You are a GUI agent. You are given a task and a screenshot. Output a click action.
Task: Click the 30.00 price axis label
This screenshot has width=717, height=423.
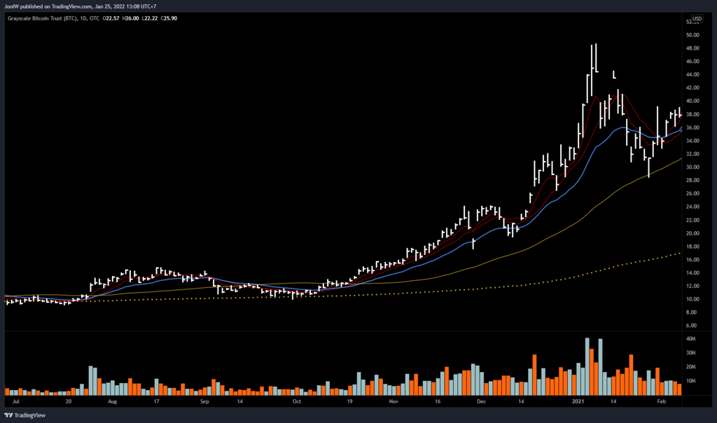click(693, 167)
